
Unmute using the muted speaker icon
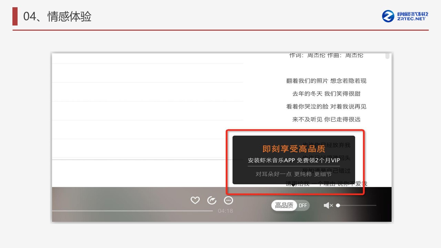328,206
